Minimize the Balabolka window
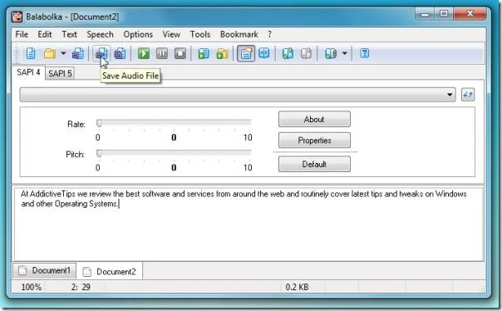This screenshot has height=311, width=502. [x=425, y=14]
